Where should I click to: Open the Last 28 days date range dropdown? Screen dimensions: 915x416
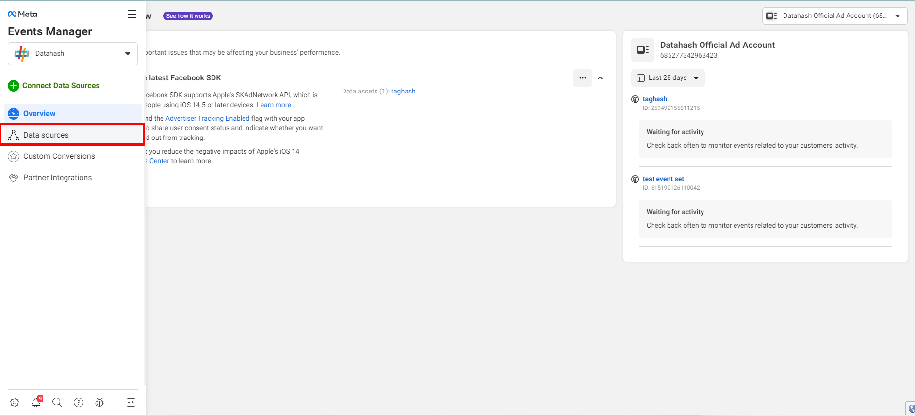point(668,78)
